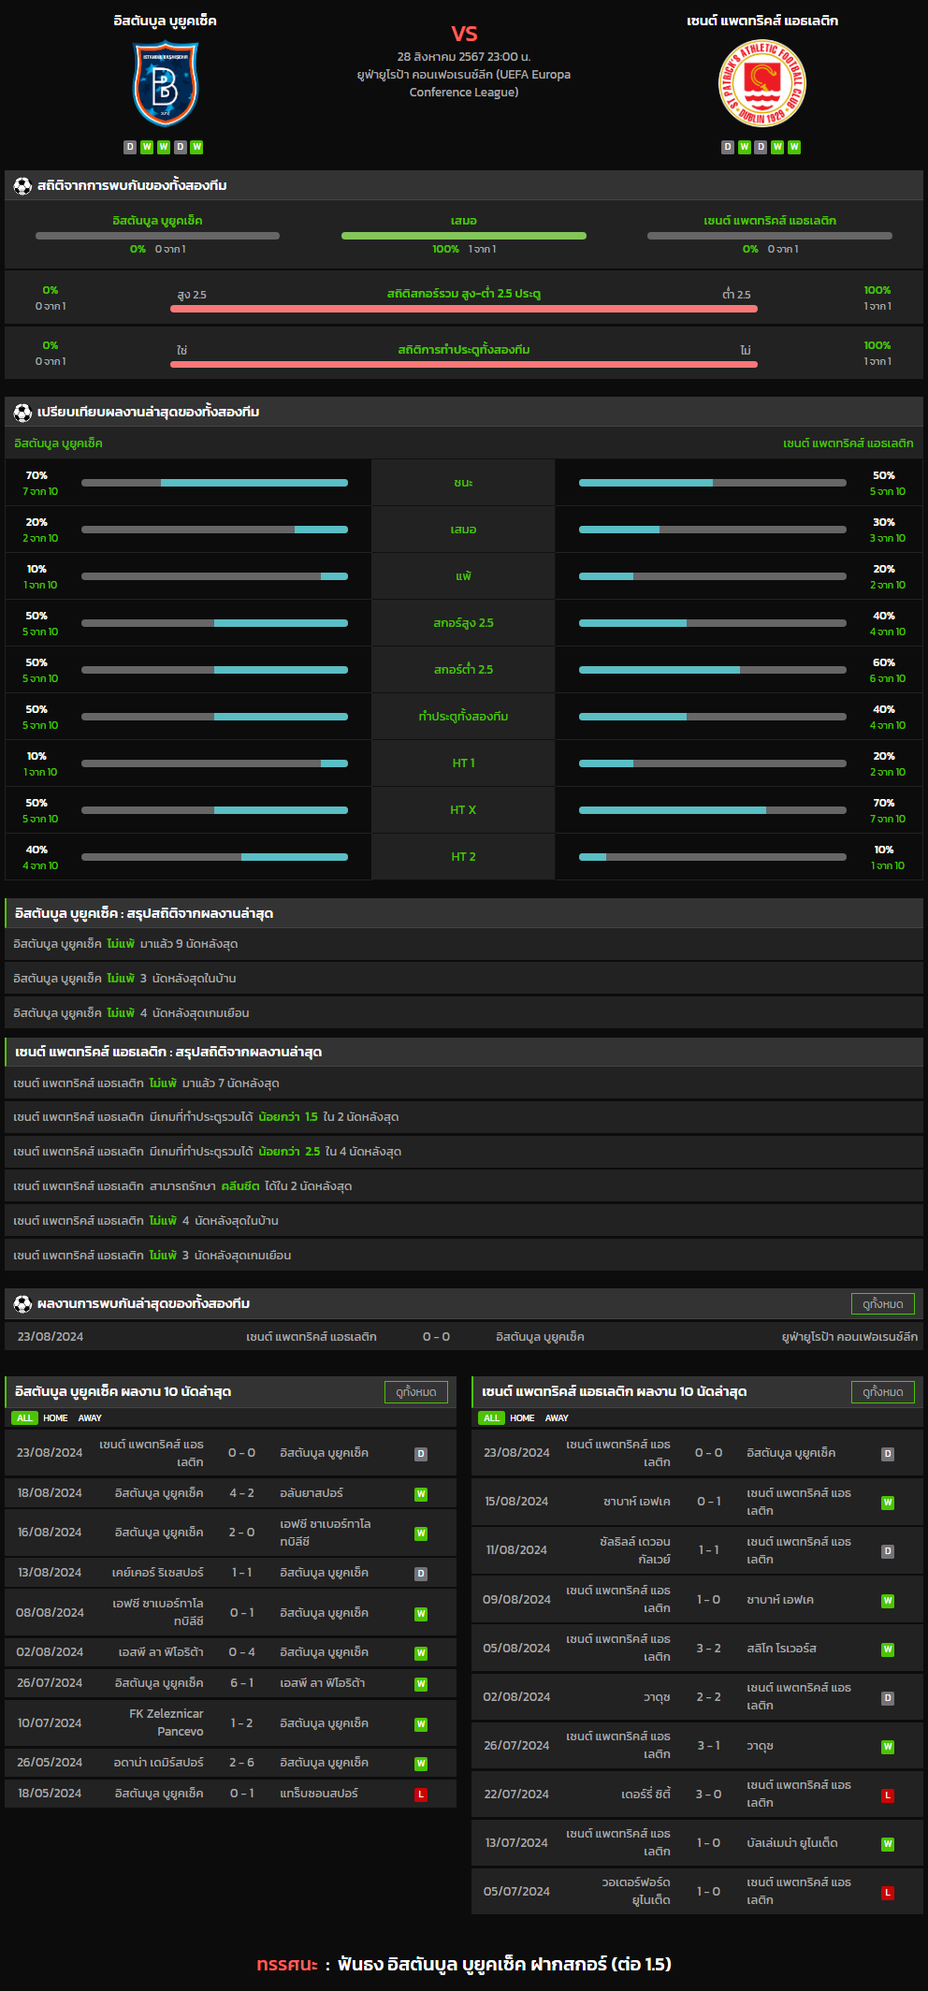The image size is (928, 1991).
Task: Click the red L badge on the 18/05/2024 row
Action: coord(421,1795)
